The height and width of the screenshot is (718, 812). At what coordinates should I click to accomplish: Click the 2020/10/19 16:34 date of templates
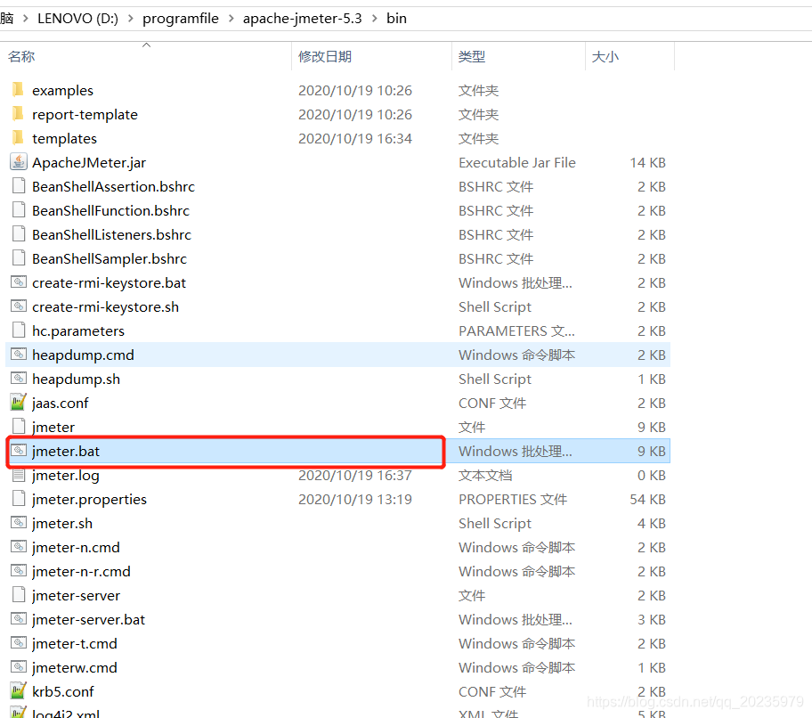pyautogui.click(x=355, y=138)
